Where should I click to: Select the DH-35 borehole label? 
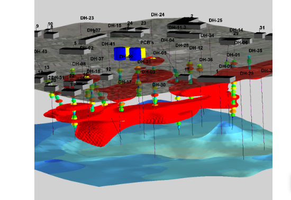point(256,51)
